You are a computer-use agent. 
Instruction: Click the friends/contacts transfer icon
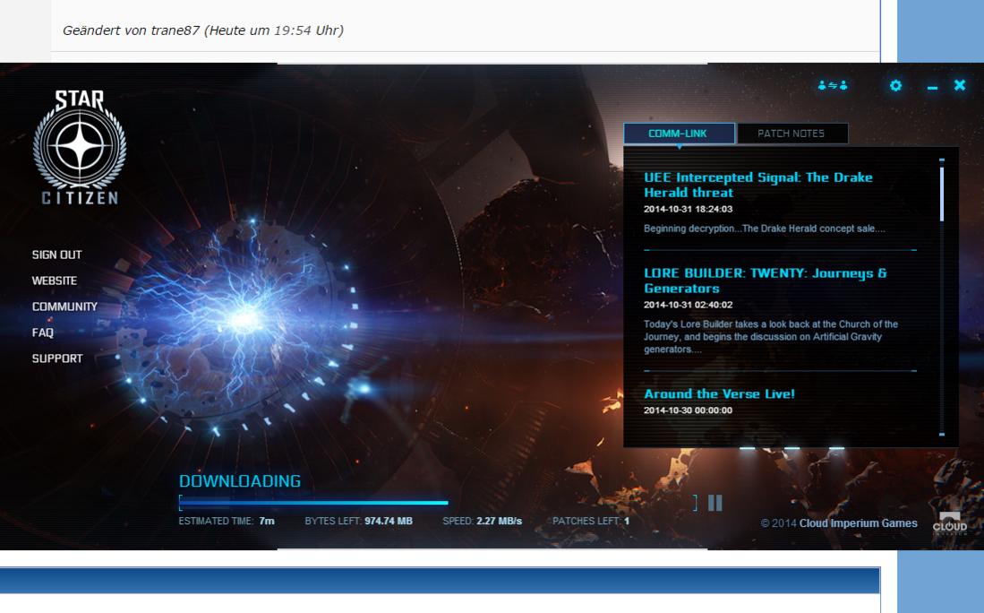[832, 85]
